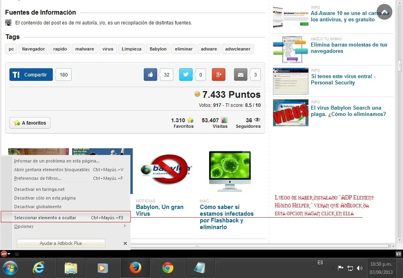Image resolution: width=403 pixels, height=278 pixels.
Task: Click the Elimina barras molestas thumbnail
Action: [x=291, y=49]
